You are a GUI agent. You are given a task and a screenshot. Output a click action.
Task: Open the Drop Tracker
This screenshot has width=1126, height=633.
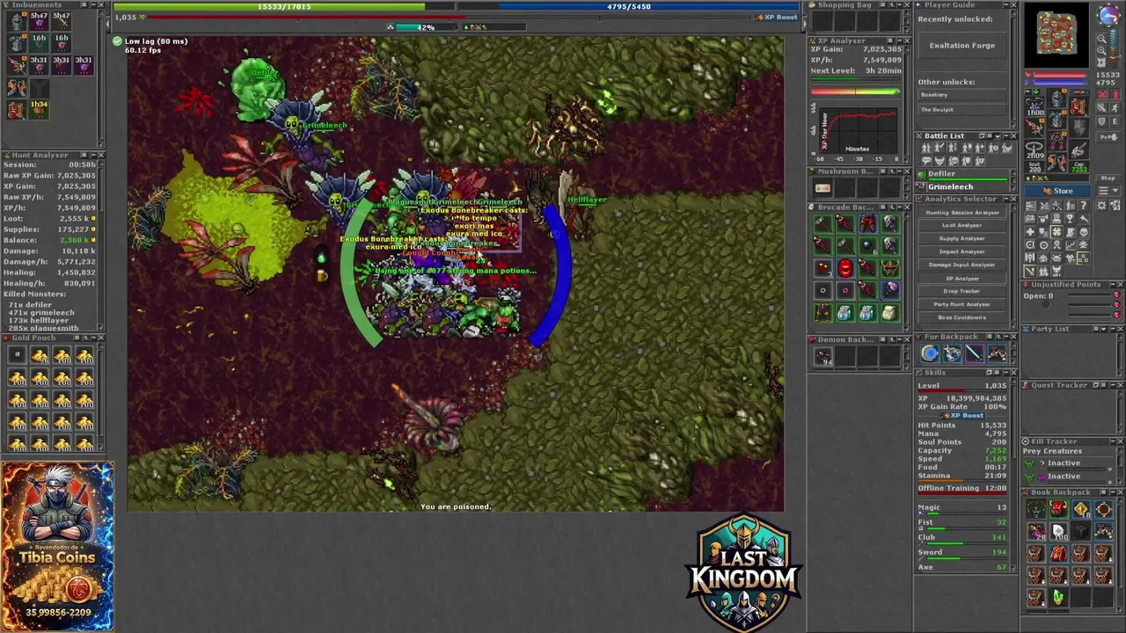[961, 291]
